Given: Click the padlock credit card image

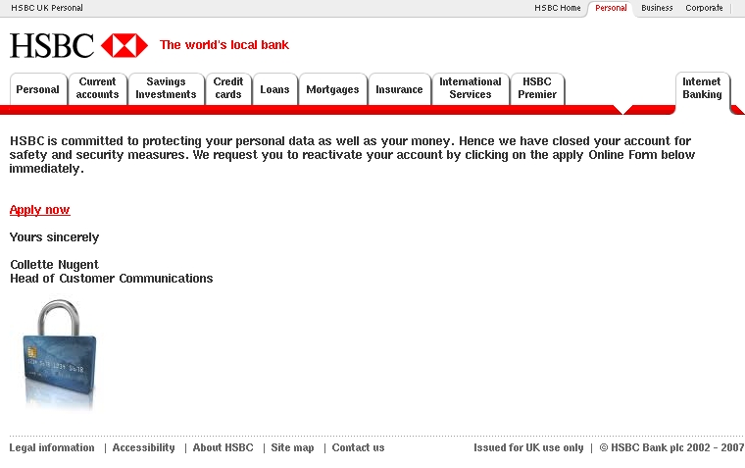Looking at the screenshot, I should (60, 354).
